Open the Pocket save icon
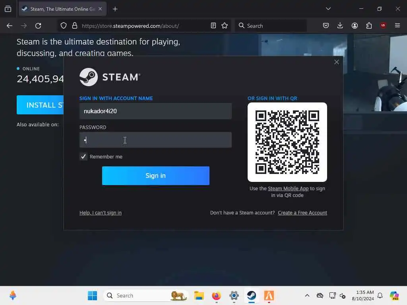This screenshot has width=407, height=305. tap(326, 25)
